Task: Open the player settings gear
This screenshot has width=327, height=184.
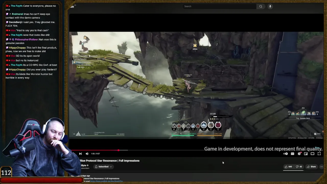Action: 299,154
